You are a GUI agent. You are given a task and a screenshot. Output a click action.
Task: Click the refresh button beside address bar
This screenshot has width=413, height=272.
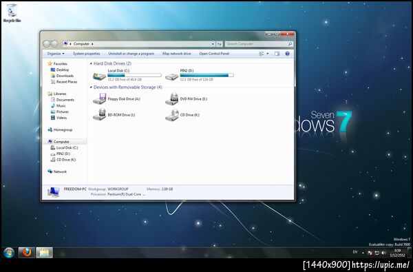pos(220,44)
